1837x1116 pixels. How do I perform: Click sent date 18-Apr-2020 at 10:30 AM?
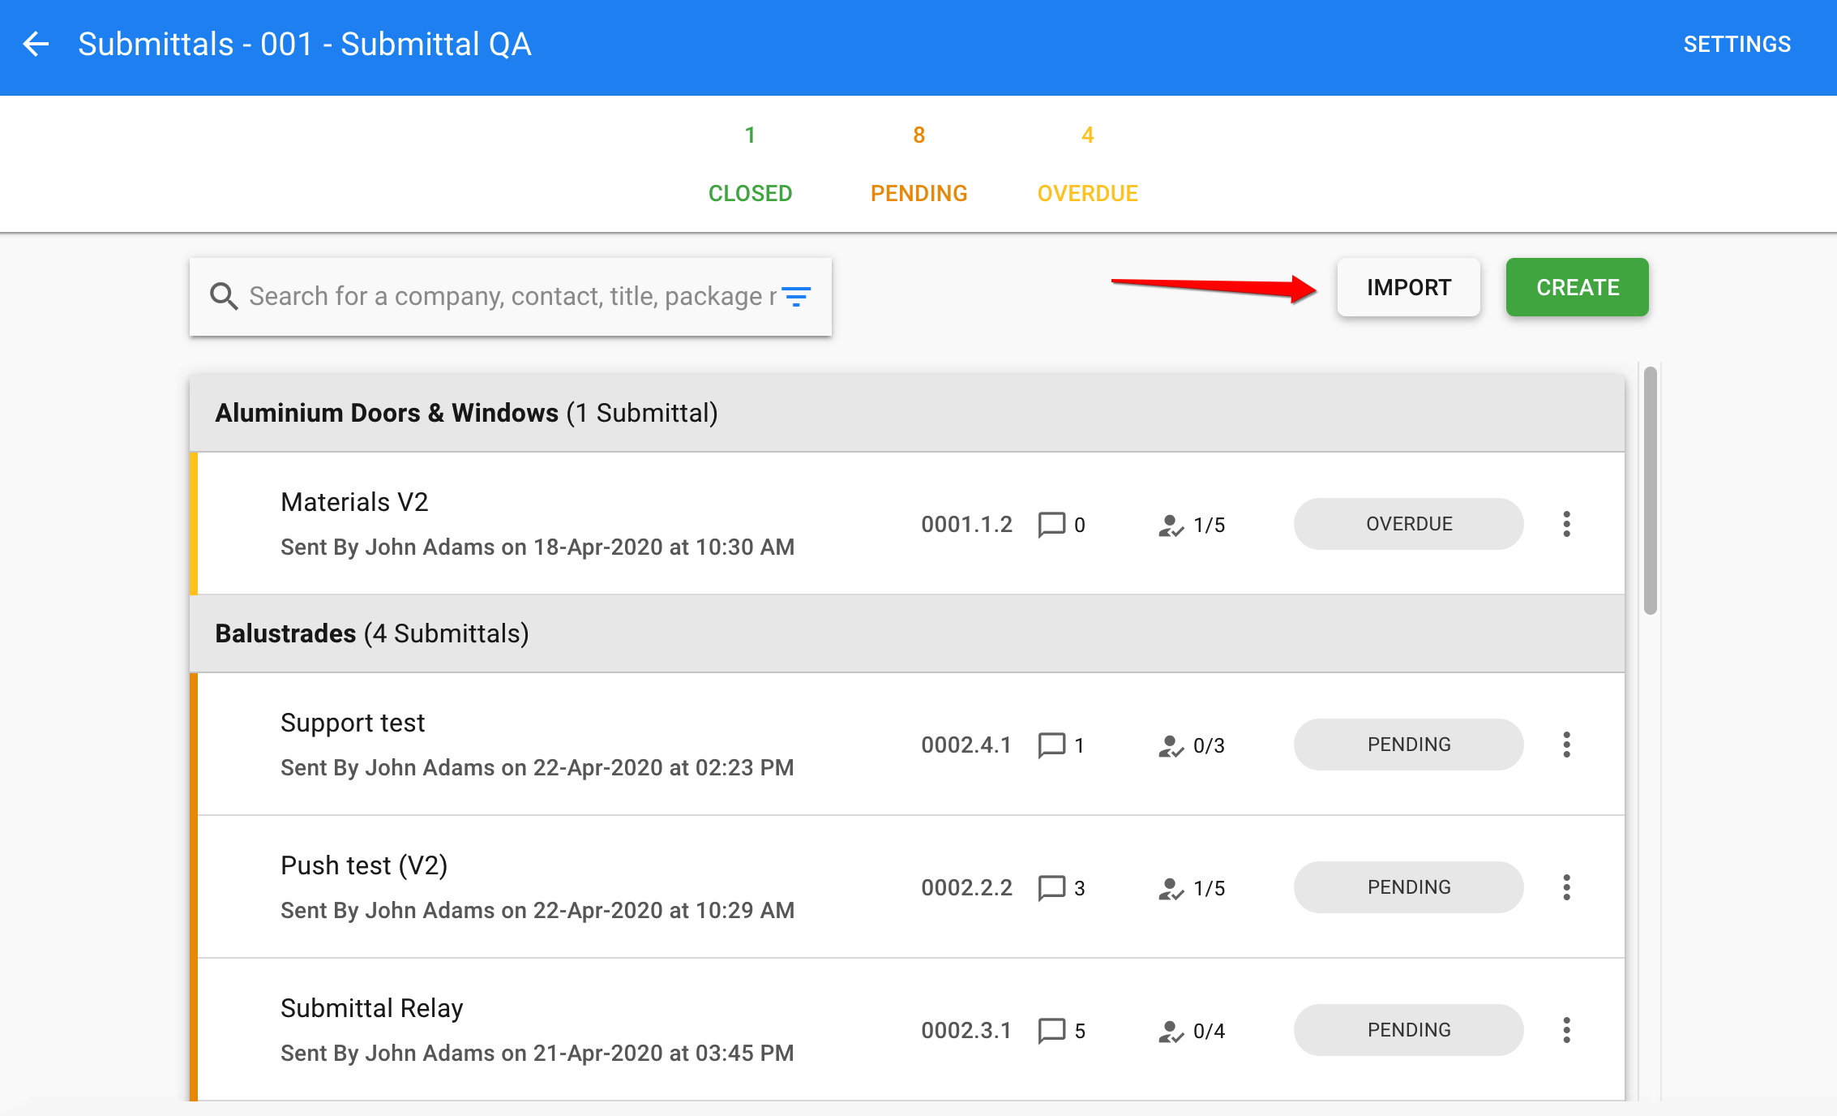click(x=663, y=547)
